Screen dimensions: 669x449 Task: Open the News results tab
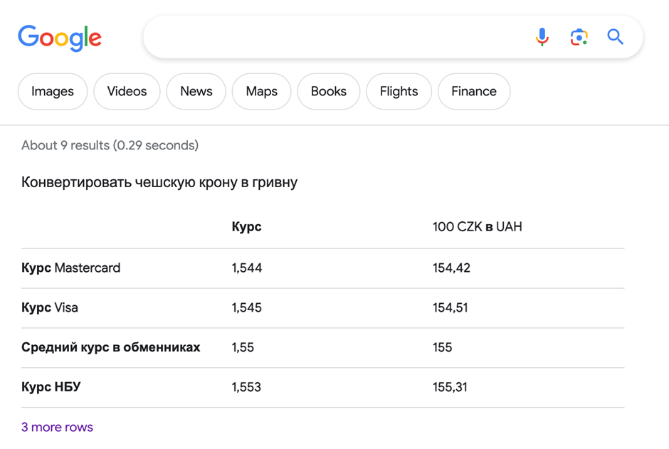pyautogui.click(x=196, y=91)
